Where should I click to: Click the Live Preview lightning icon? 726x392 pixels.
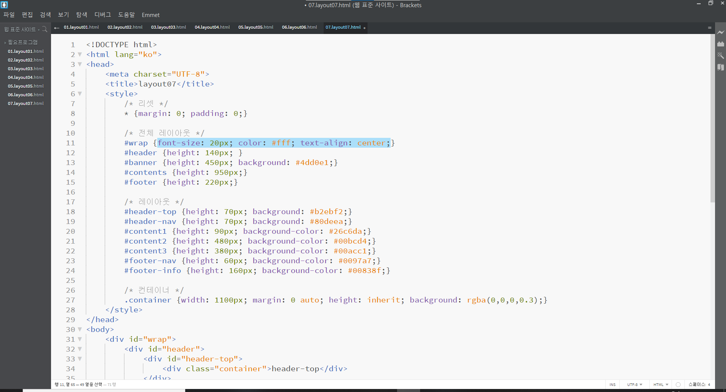click(721, 32)
